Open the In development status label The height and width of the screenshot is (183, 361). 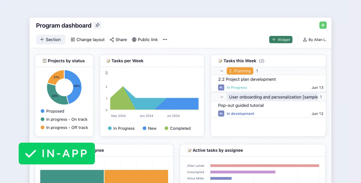tap(240, 113)
